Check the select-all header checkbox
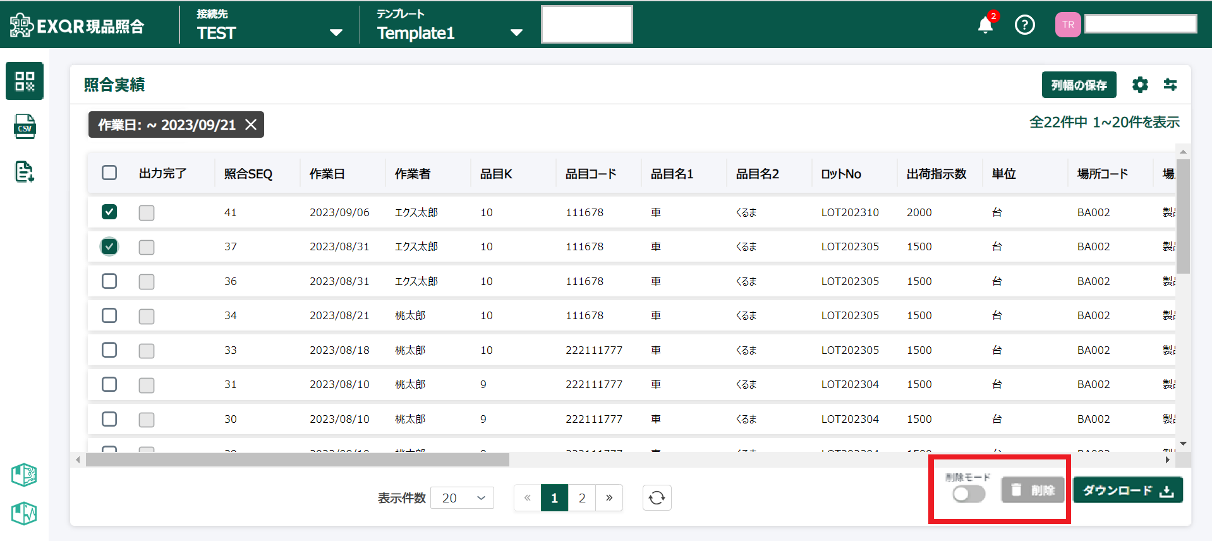Viewport: 1212px width, 541px height. click(x=109, y=173)
